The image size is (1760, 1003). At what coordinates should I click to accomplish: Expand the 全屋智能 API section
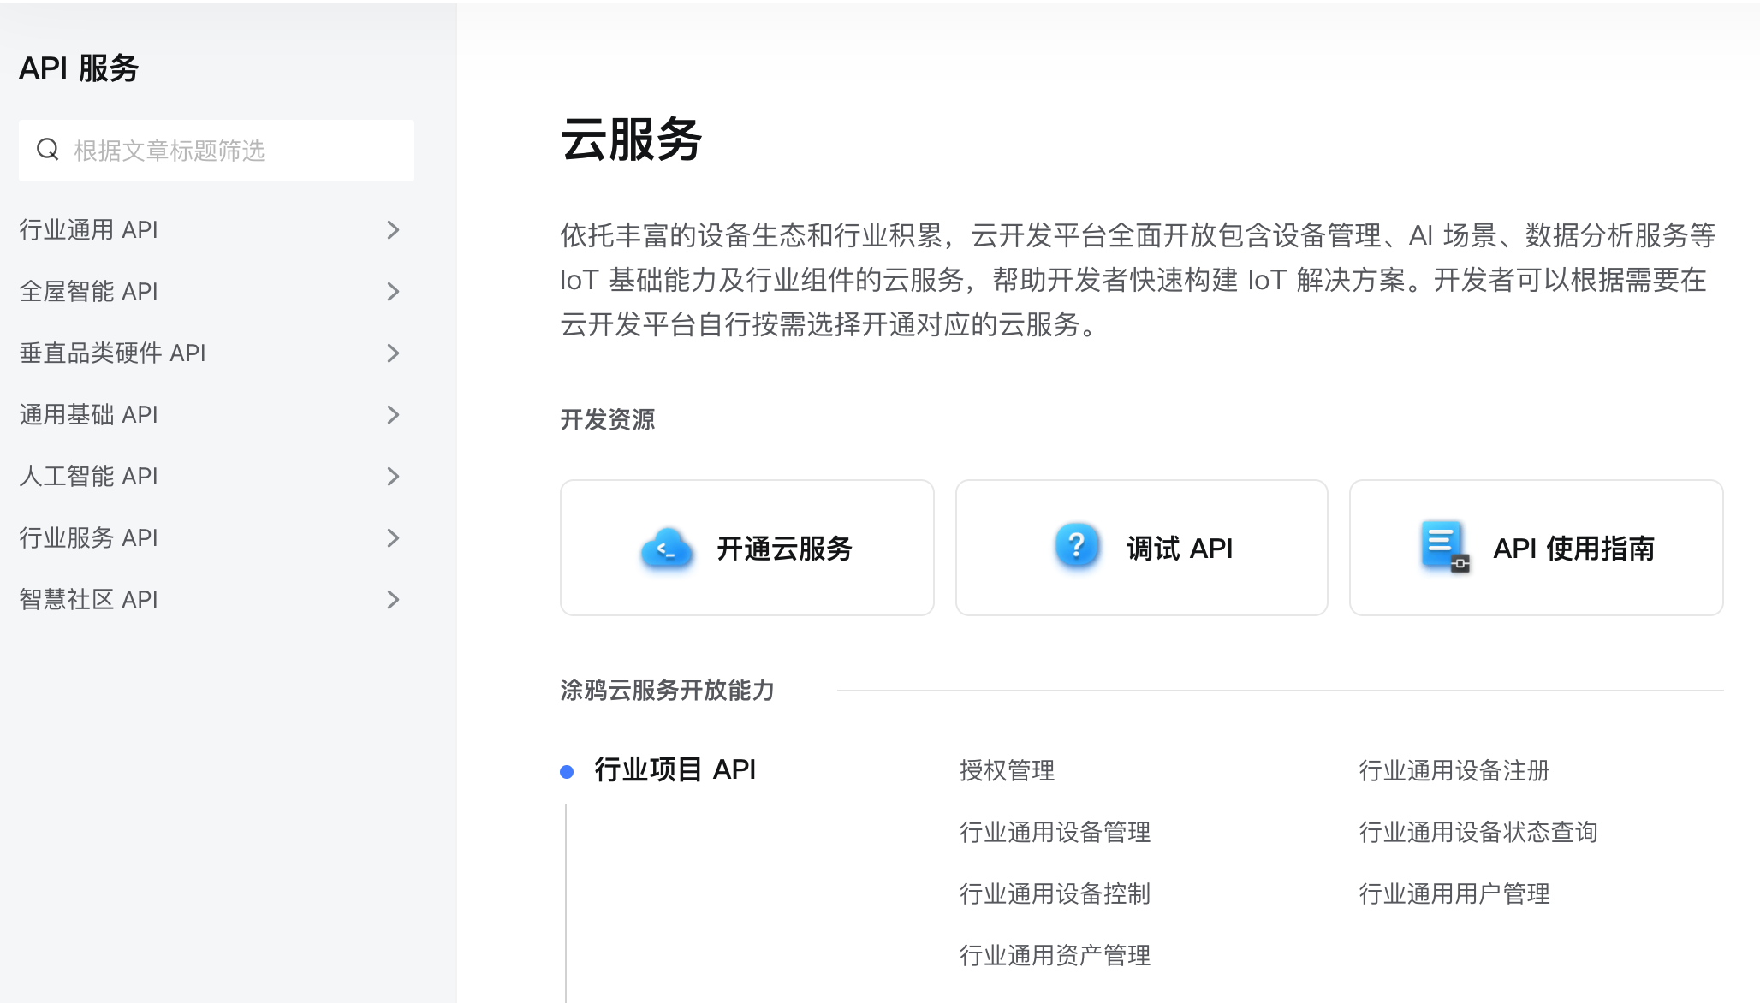click(x=394, y=291)
